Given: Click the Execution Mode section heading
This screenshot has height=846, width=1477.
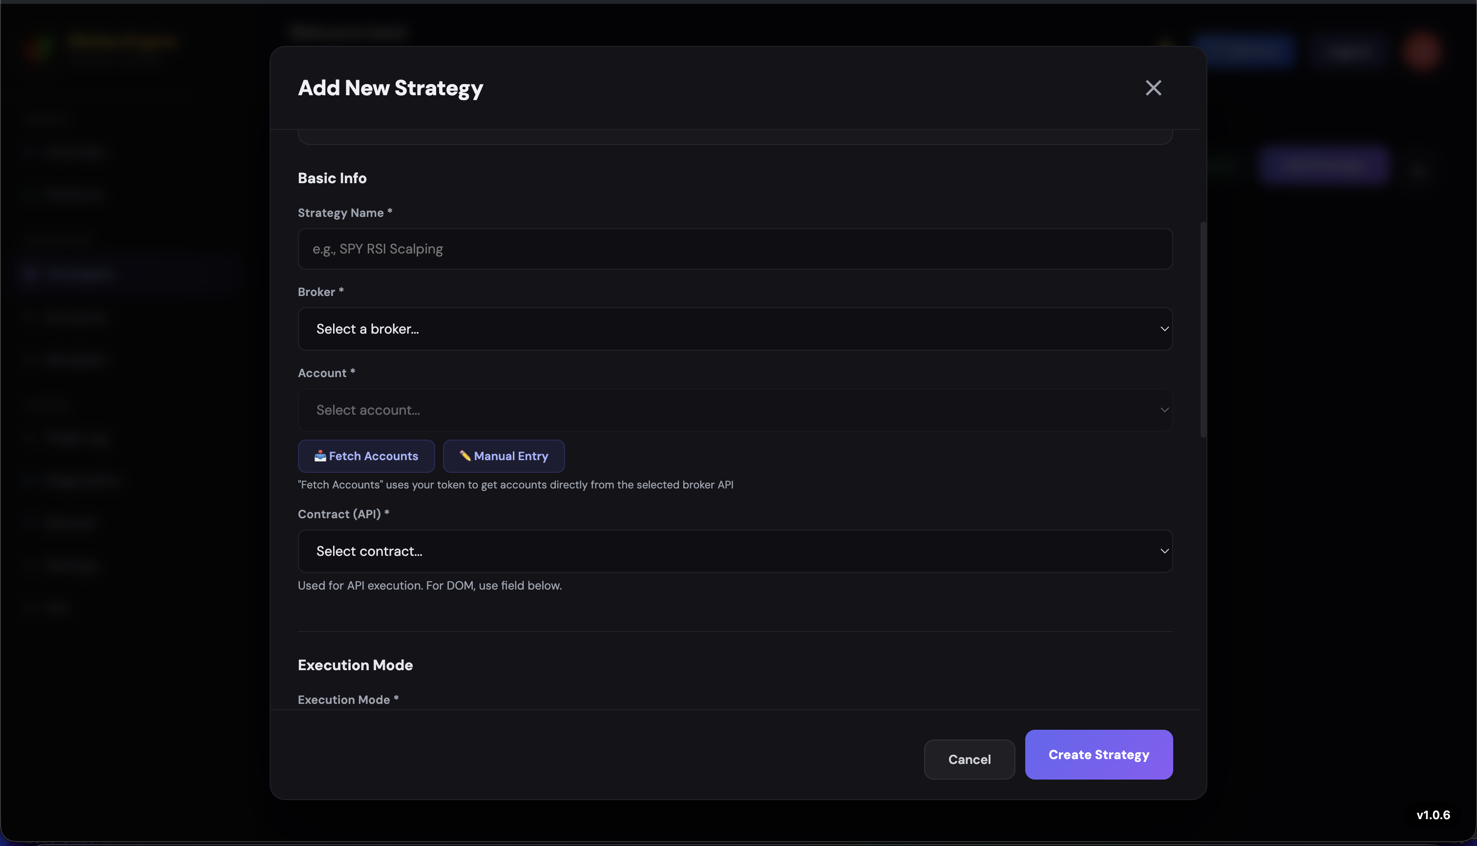Looking at the screenshot, I should [x=355, y=665].
